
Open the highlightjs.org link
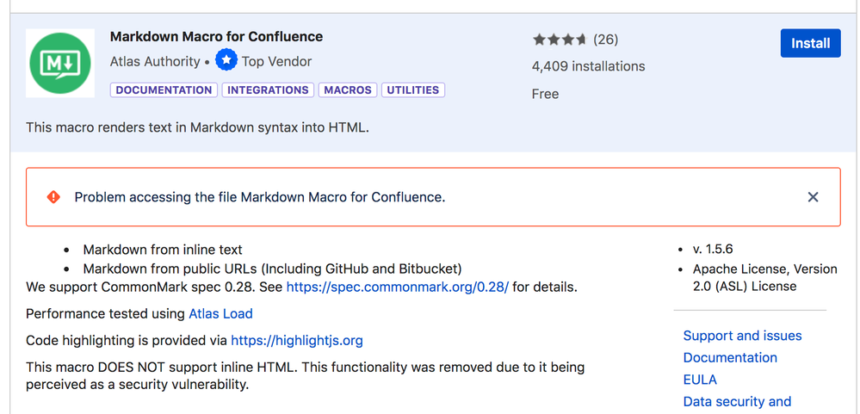pos(297,341)
